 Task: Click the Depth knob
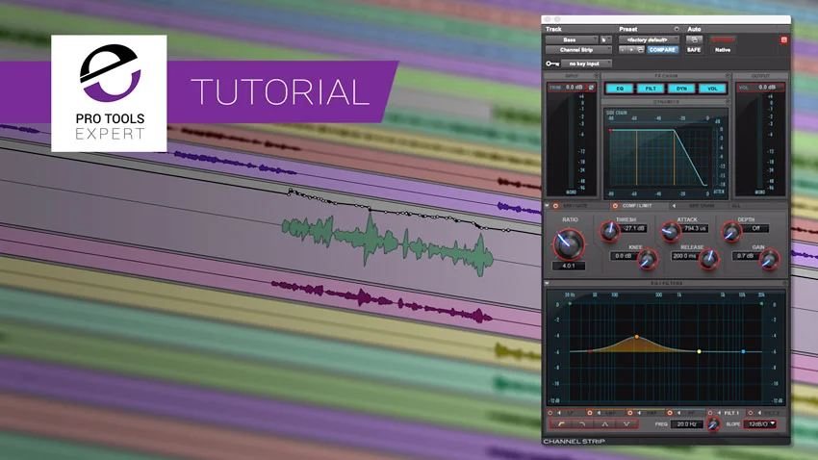tap(731, 231)
